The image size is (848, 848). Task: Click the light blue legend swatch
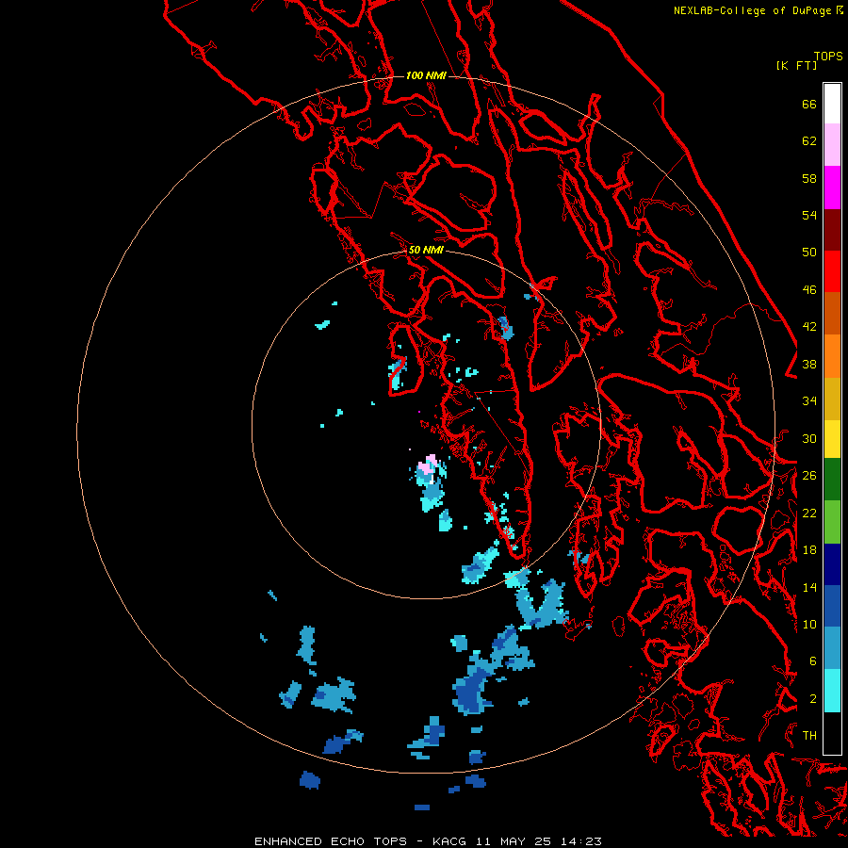(x=832, y=648)
